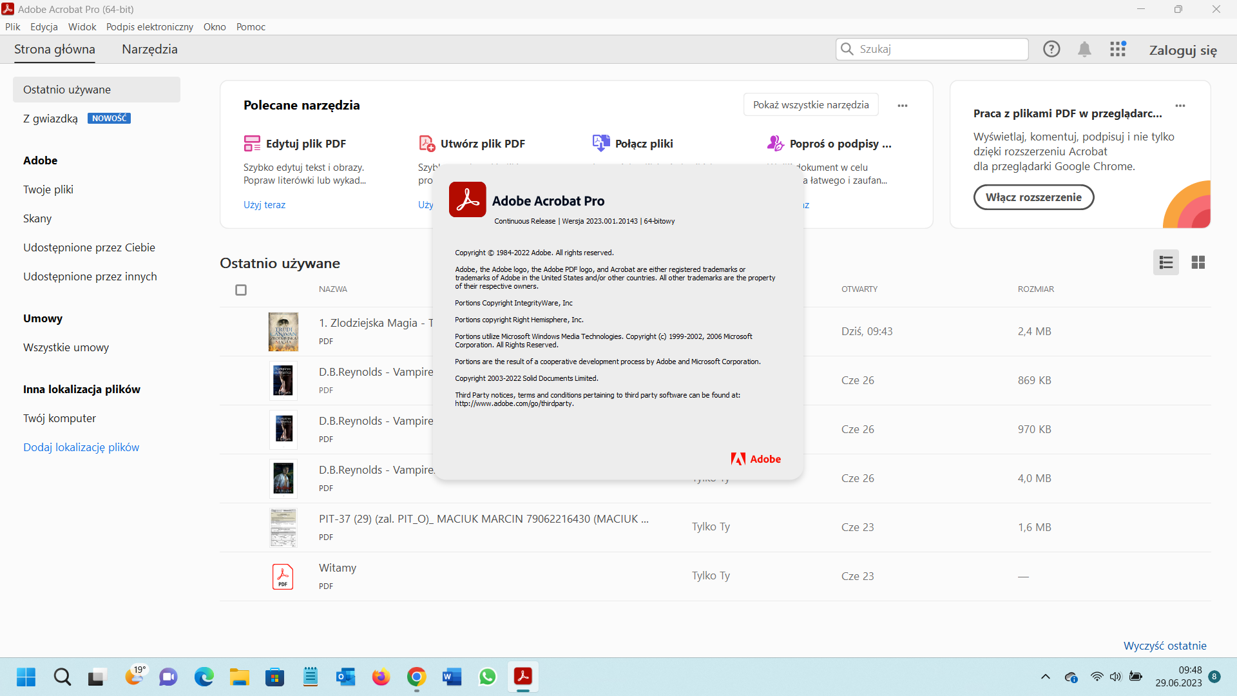
Task: Click Użyj teraz under Edytuj plik PDF
Action: coord(264,205)
